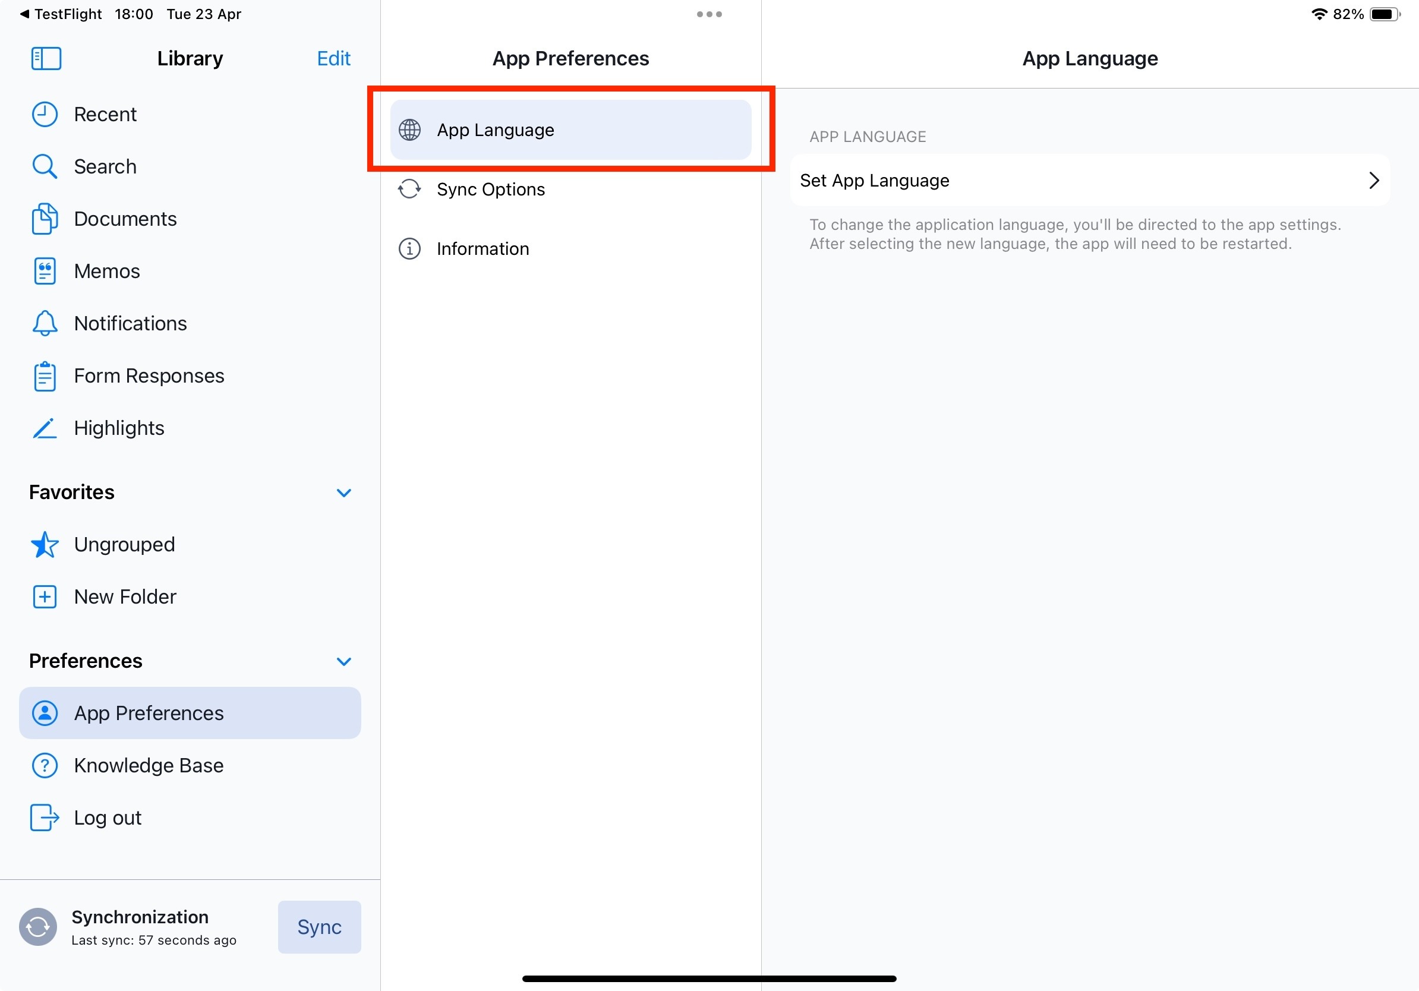Tap Edit in Library header
1419x991 pixels.
point(333,59)
